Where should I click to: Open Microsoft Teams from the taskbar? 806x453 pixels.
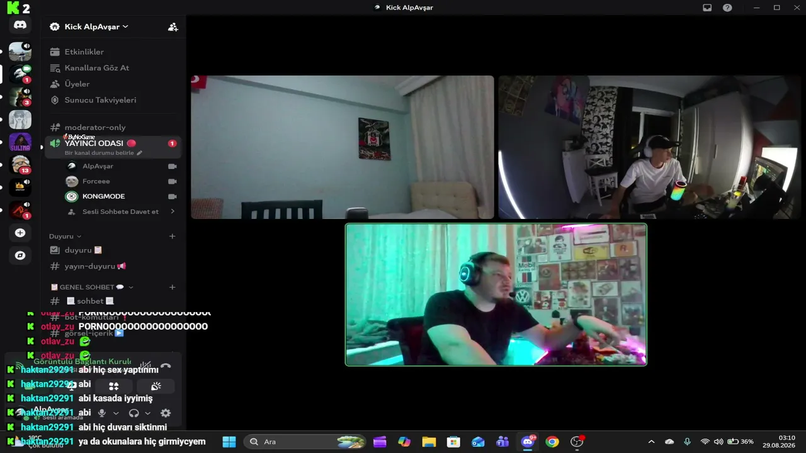(x=502, y=442)
